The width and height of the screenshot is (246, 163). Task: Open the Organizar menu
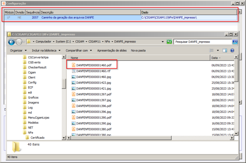point(18,50)
